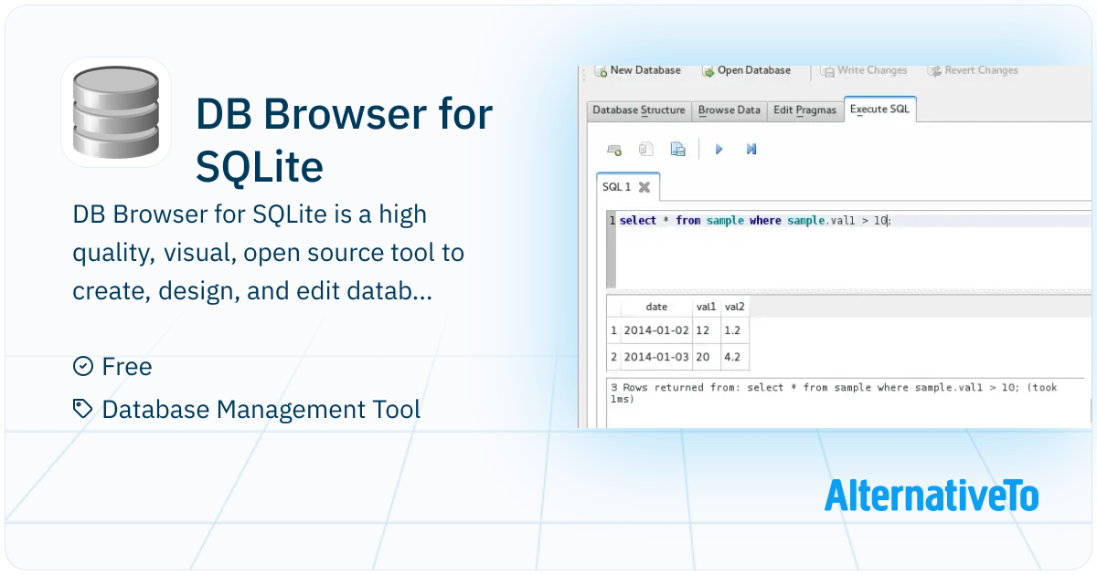Click the rows returned status message
This screenshot has height=575, width=1097.
click(833, 393)
